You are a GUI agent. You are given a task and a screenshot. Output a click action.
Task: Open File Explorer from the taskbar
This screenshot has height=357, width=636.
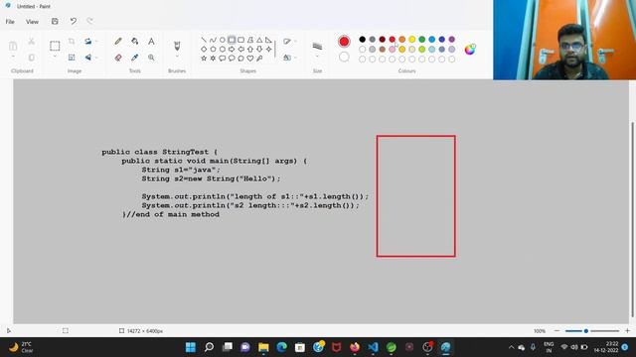point(263,347)
